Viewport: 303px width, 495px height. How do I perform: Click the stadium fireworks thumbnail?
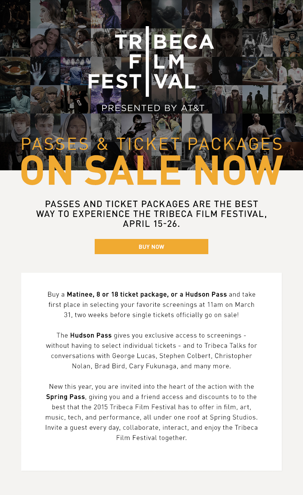pyautogui.click(x=75, y=71)
